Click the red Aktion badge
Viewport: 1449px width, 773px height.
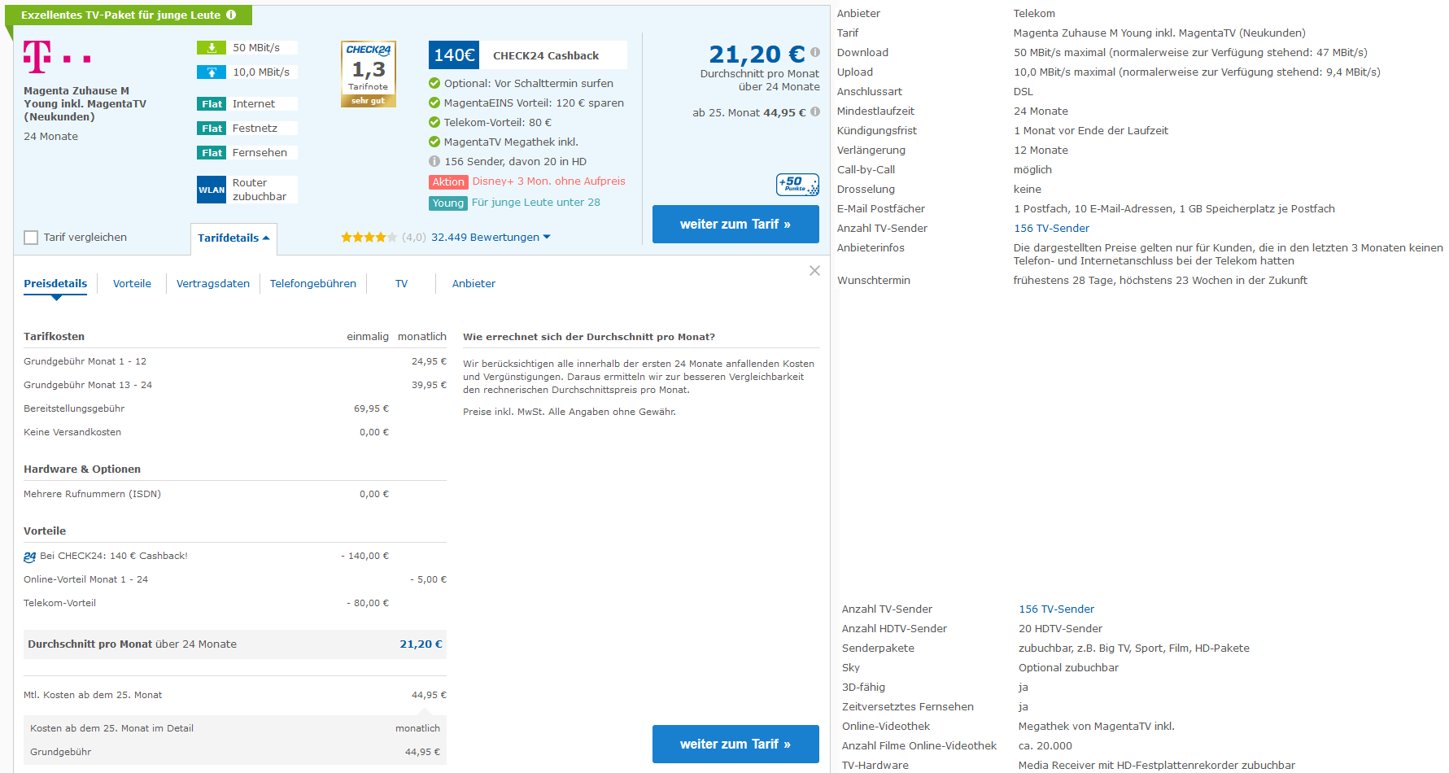448,182
